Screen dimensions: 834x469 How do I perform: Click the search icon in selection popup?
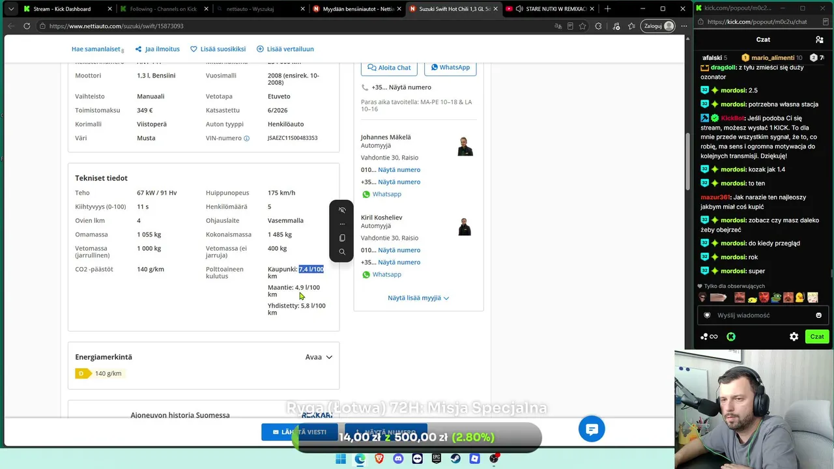pos(342,251)
